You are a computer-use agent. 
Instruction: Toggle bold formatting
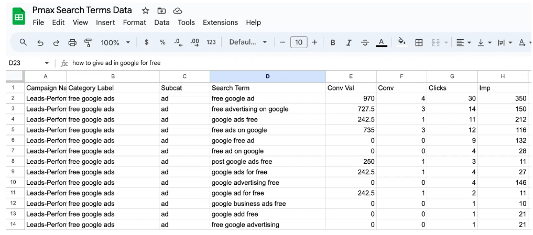tap(333, 42)
